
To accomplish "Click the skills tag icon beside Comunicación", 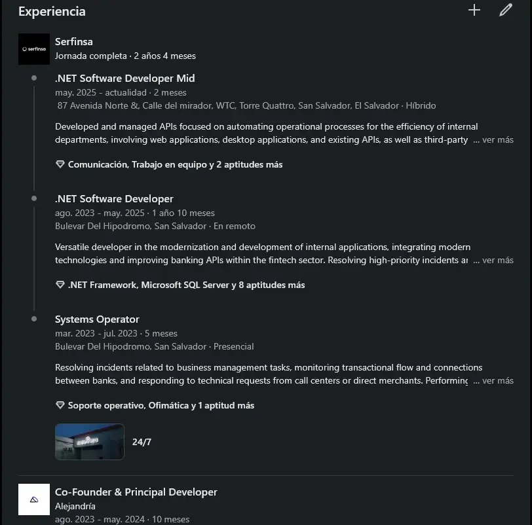I will click(x=60, y=164).
